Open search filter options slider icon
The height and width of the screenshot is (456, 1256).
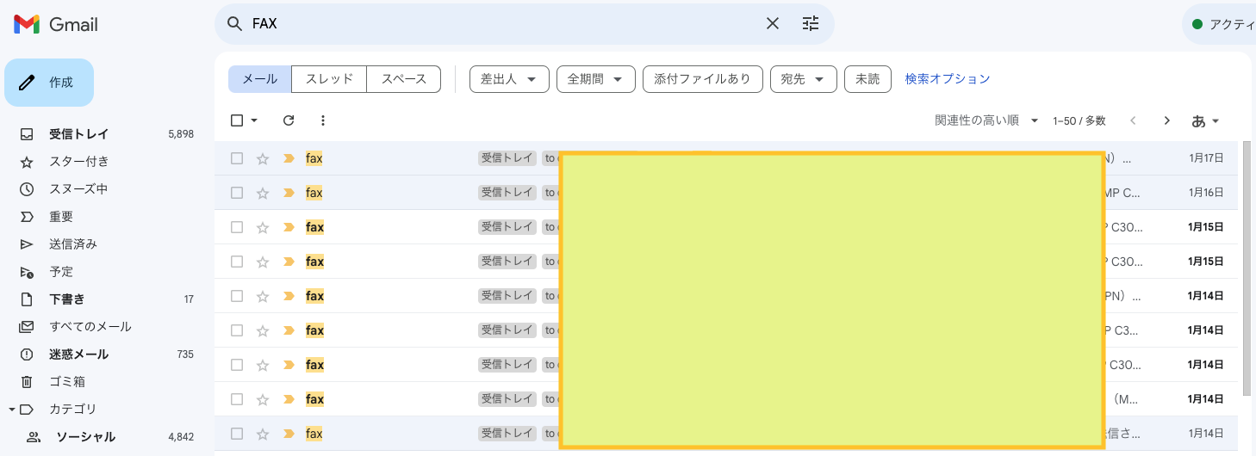point(811,24)
